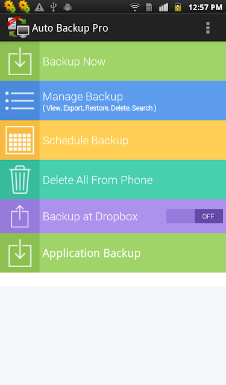Open Manage Backup text entry
This screenshot has height=385, width=226.
(99, 102)
